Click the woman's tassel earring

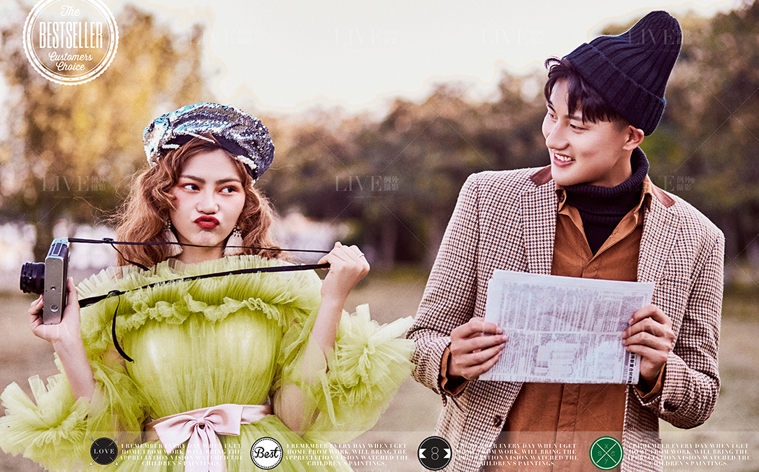[236, 240]
